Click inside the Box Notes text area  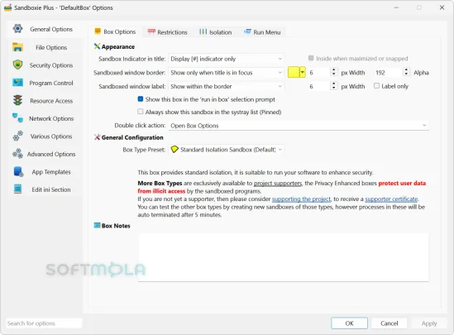[x=283, y=257]
